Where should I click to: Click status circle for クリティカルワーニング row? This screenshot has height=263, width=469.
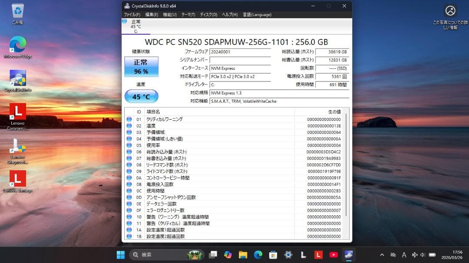(129, 119)
